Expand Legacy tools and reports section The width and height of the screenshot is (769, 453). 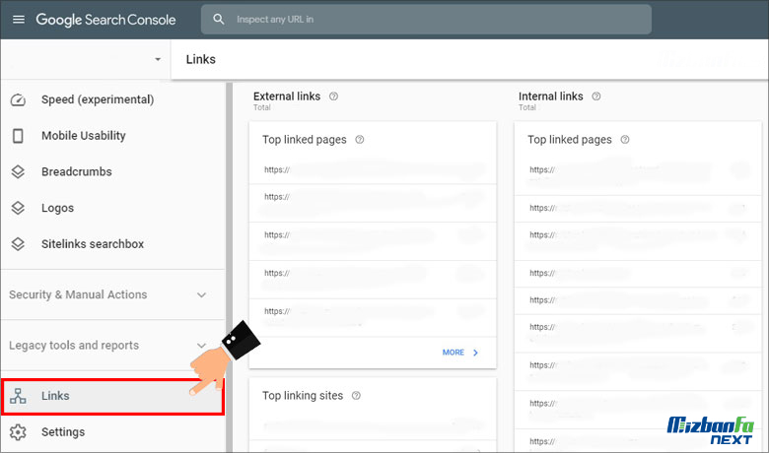[201, 346]
